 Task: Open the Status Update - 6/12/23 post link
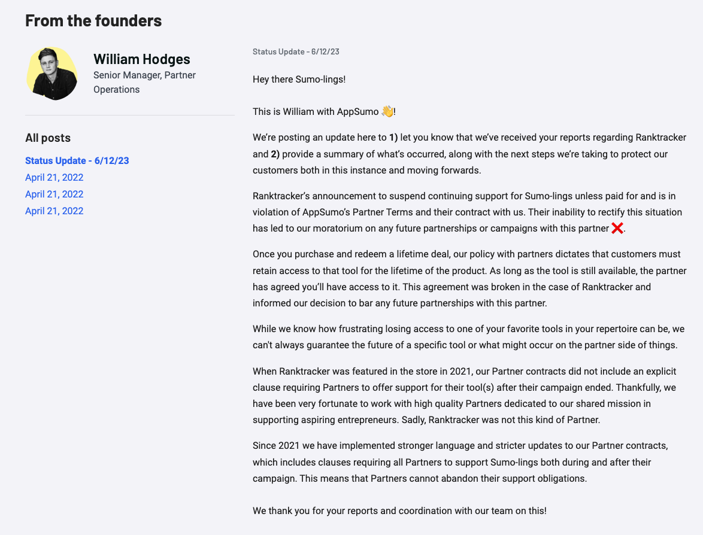[x=77, y=160]
